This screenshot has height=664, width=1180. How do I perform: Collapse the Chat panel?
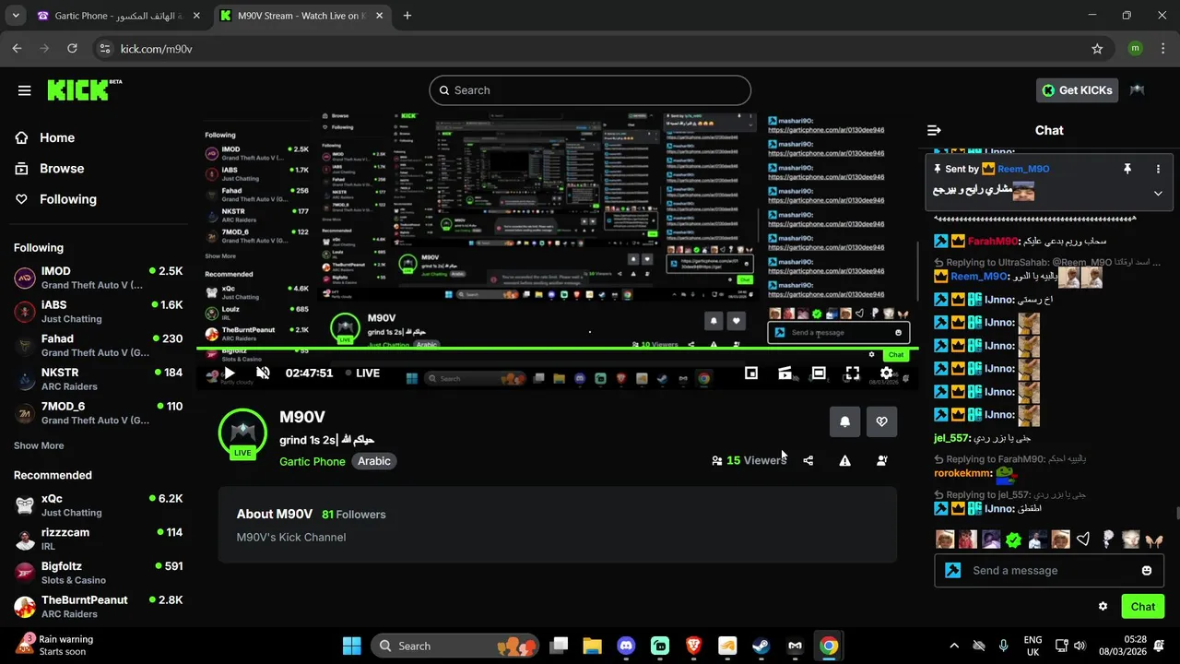tap(934, 130)
